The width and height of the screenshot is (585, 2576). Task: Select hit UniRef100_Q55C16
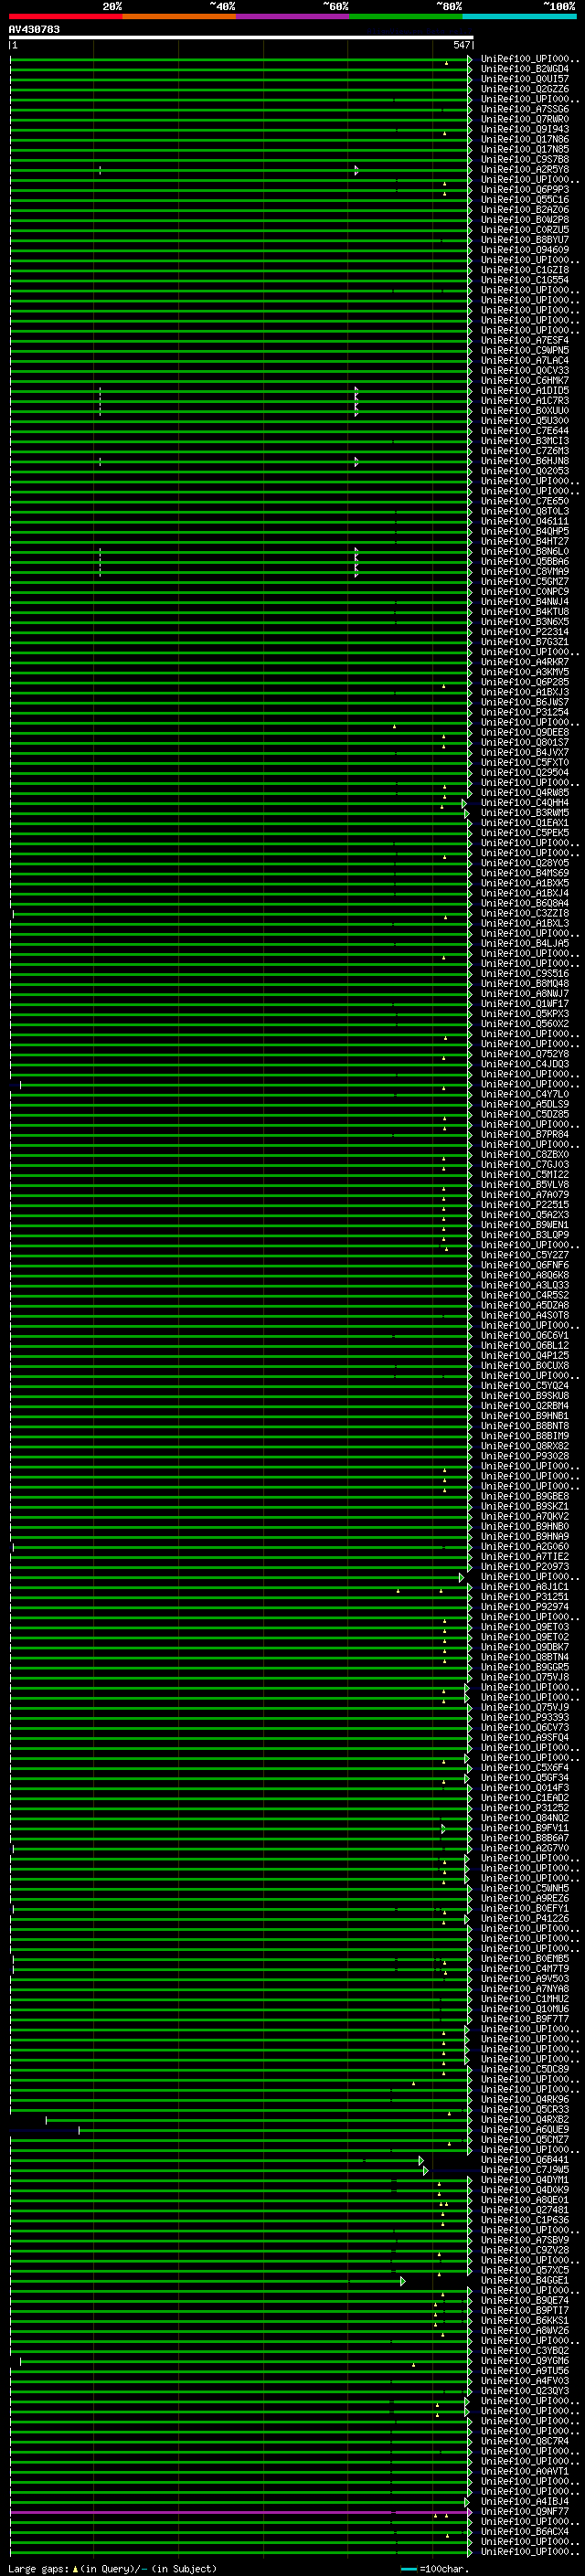[x=524, y=199]
